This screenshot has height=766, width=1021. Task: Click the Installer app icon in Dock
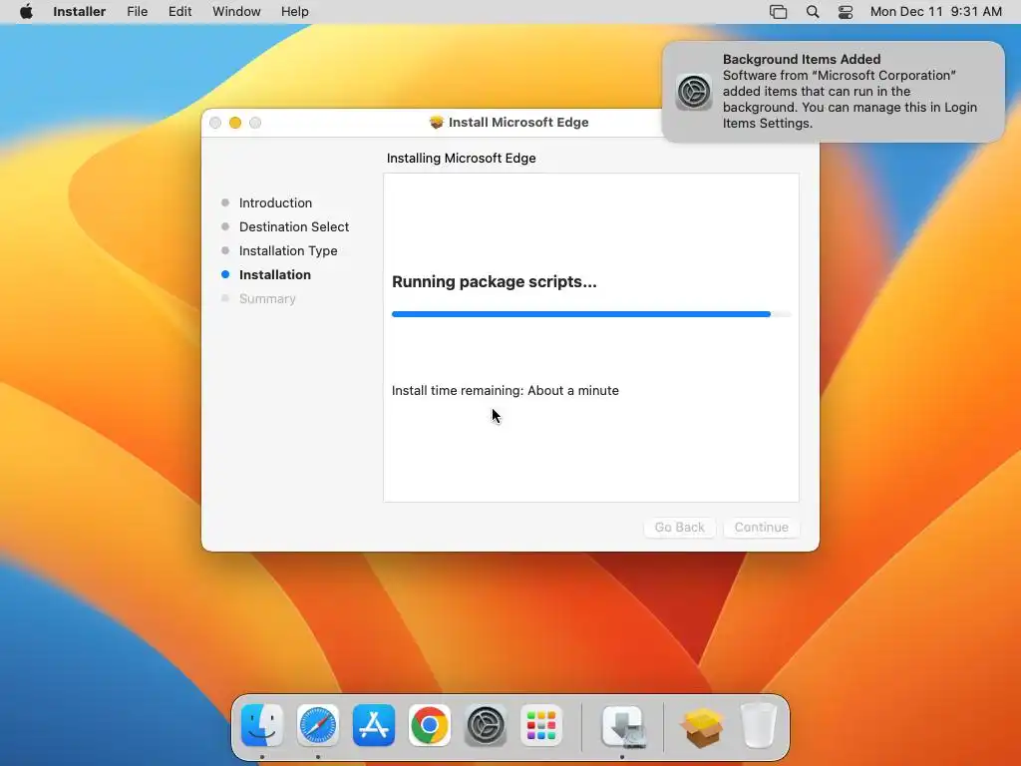click(x=622, y=725)
